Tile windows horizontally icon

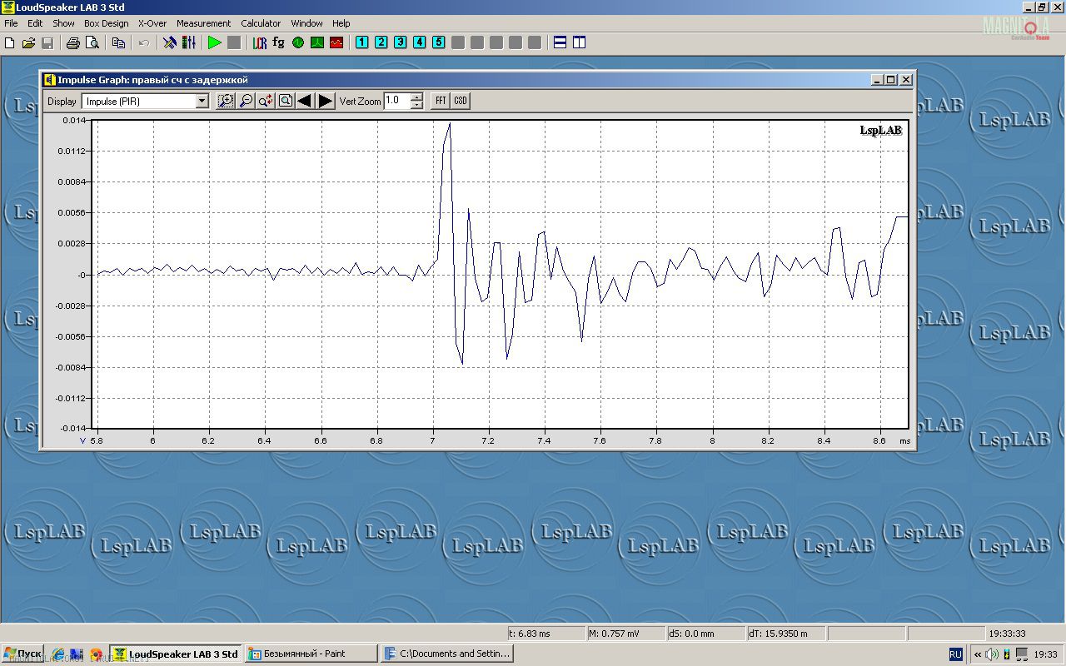point(560,42)
